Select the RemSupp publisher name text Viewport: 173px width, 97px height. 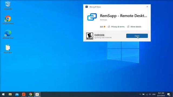tap(104, 20)
